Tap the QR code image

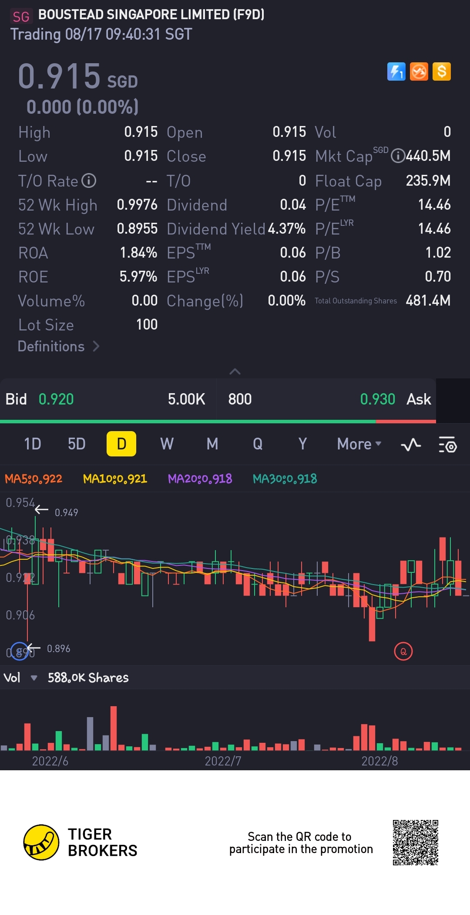(x=416, y=843)
